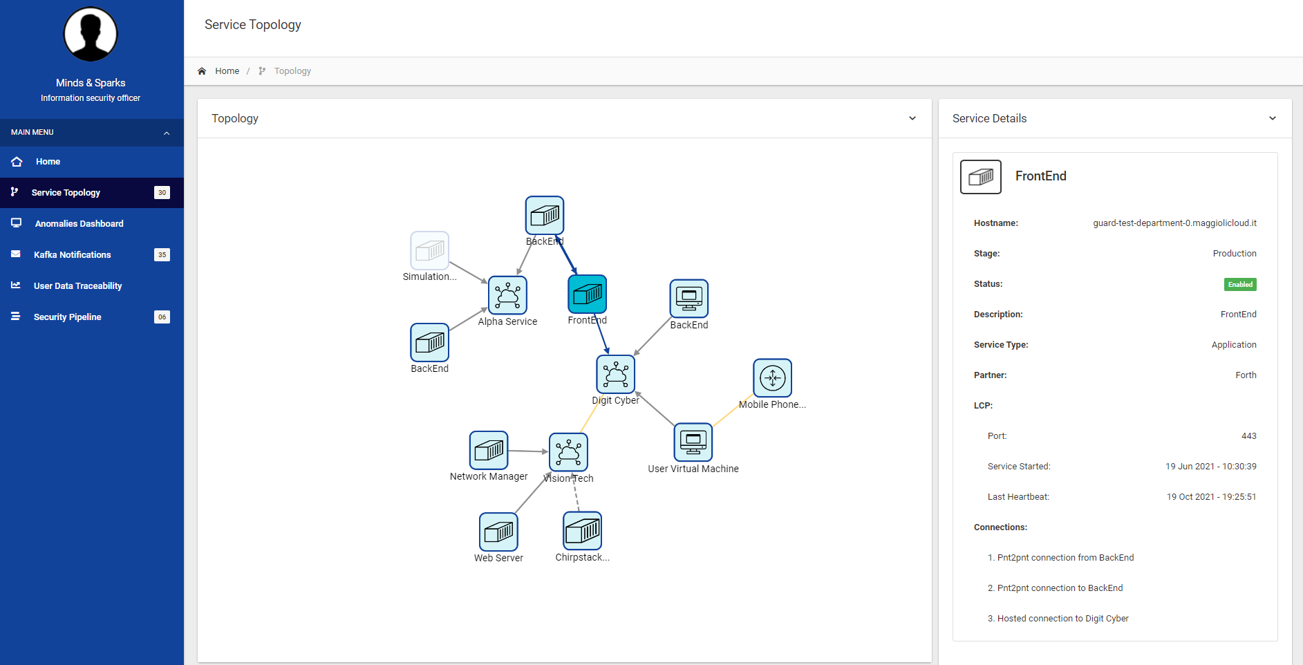This screenshot has height=665, width=1303.
Task: Click 'Pnt2pnt connection to BackEnd' entry
Action: [1060, 588]
